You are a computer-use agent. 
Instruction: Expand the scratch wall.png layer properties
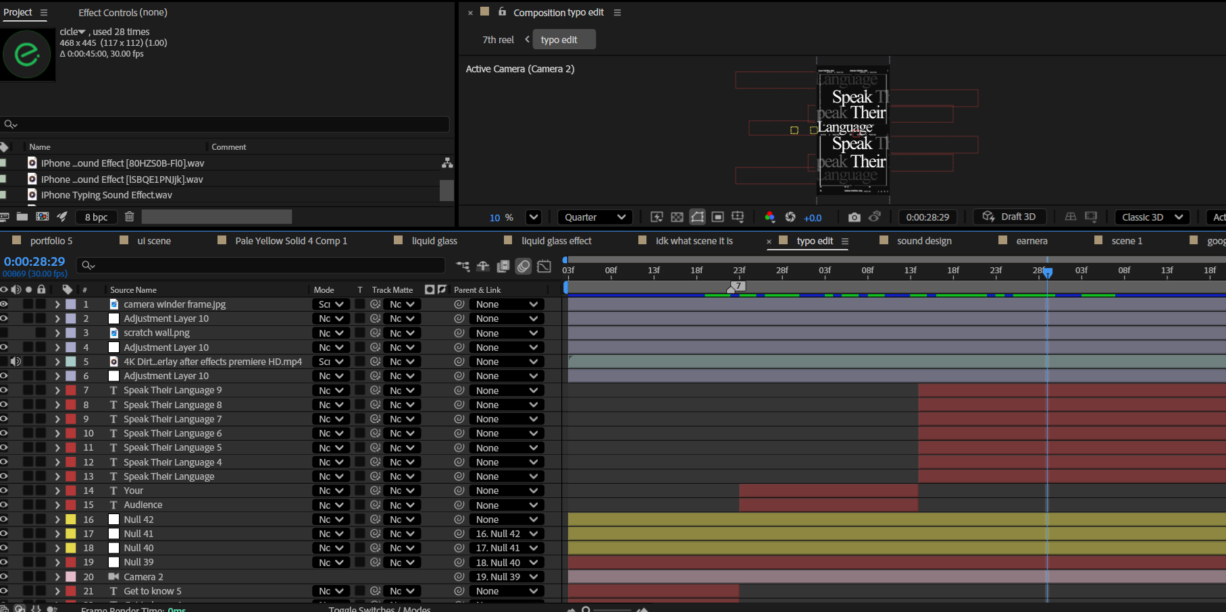(57, 333)
